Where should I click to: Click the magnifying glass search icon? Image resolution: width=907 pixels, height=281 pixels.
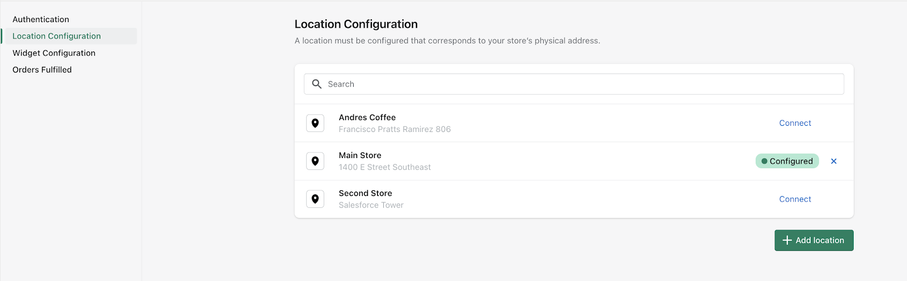click(317, 84)
